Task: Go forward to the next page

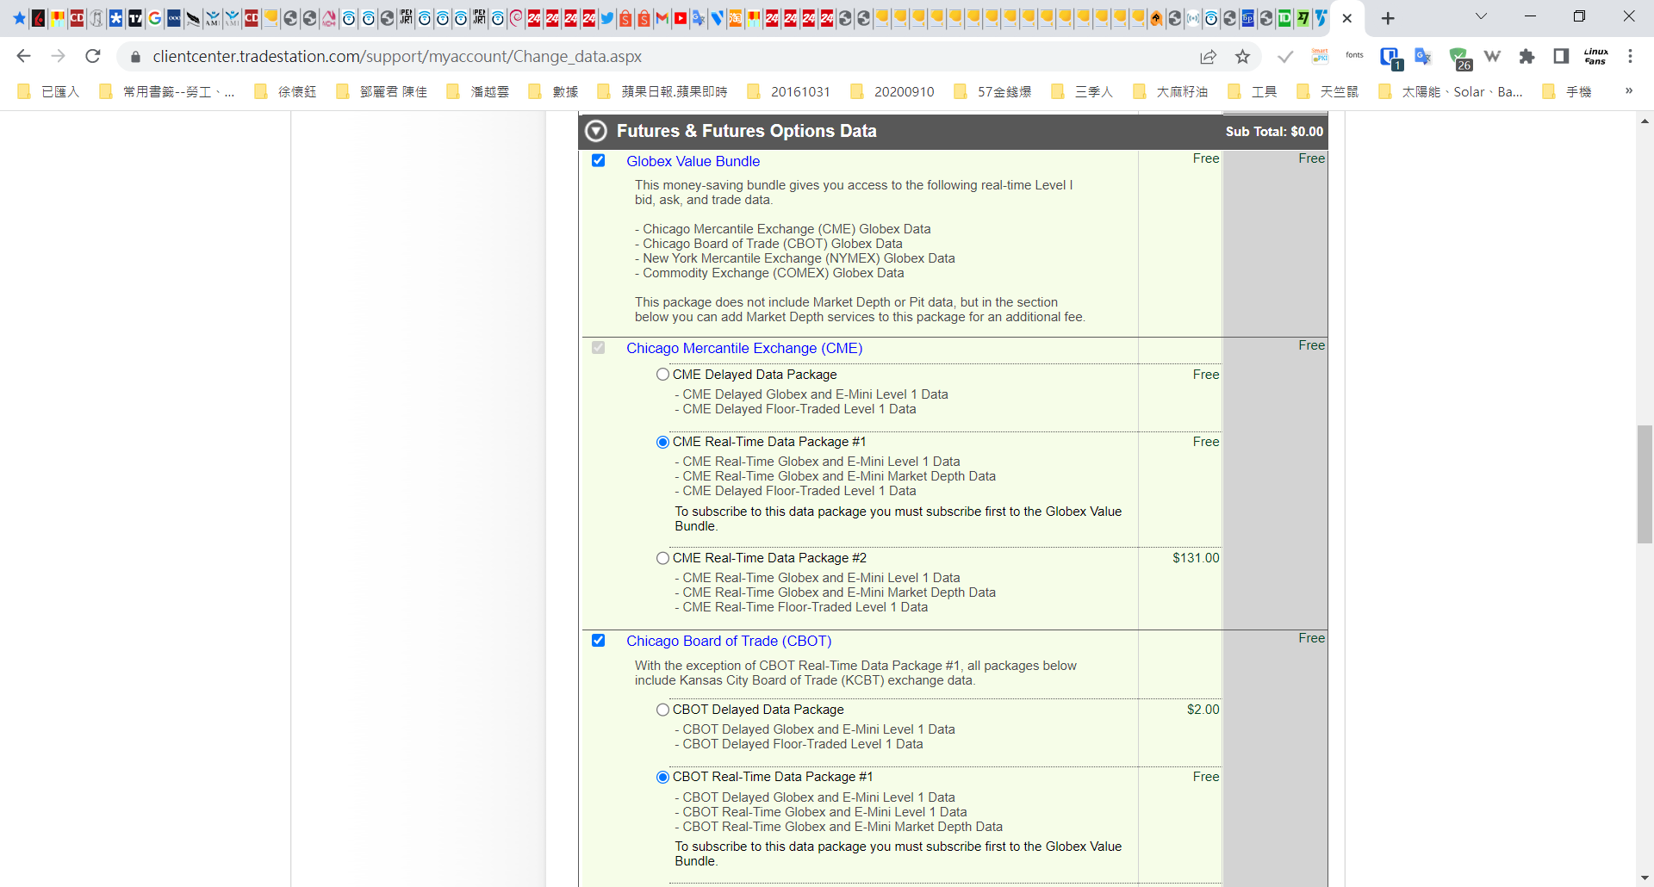Action: (x=58, y=56)
